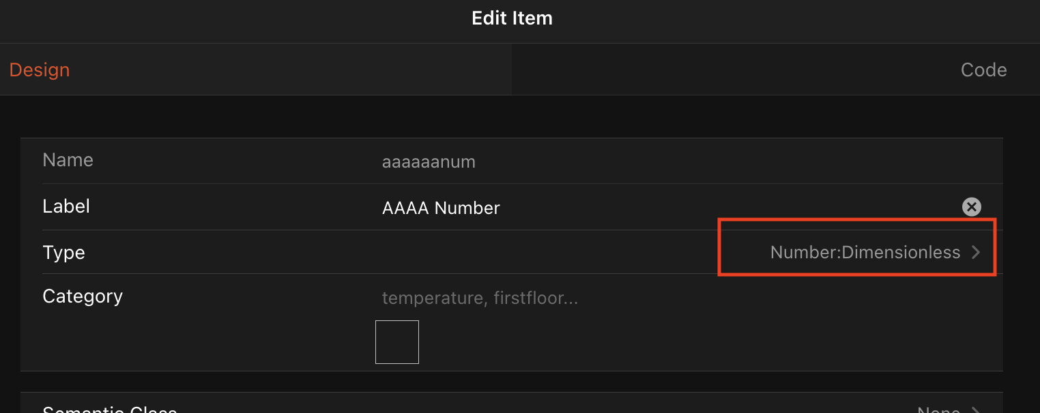Click the chevron arrow beside Number:Dimensionless
The image size is (1040, 413).
(977, 253)
